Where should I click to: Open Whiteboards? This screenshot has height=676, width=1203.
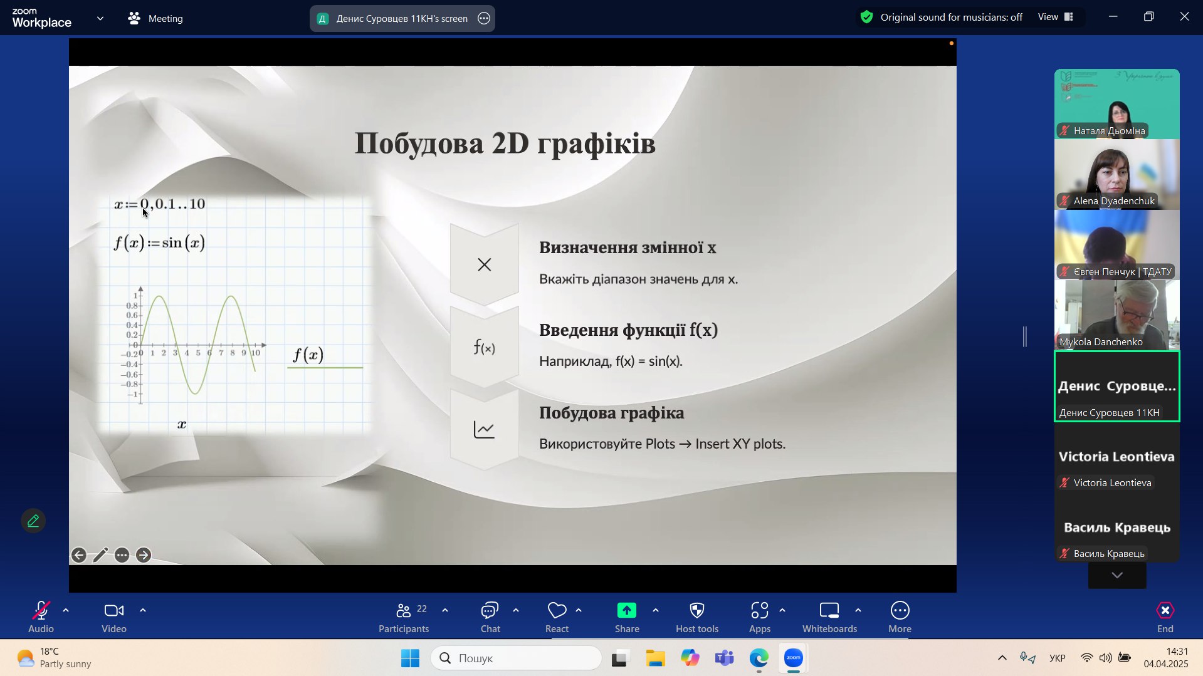click(829, 617)
